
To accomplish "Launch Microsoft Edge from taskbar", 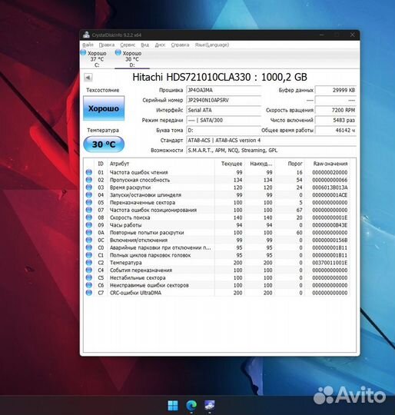I will click(191, 405).
